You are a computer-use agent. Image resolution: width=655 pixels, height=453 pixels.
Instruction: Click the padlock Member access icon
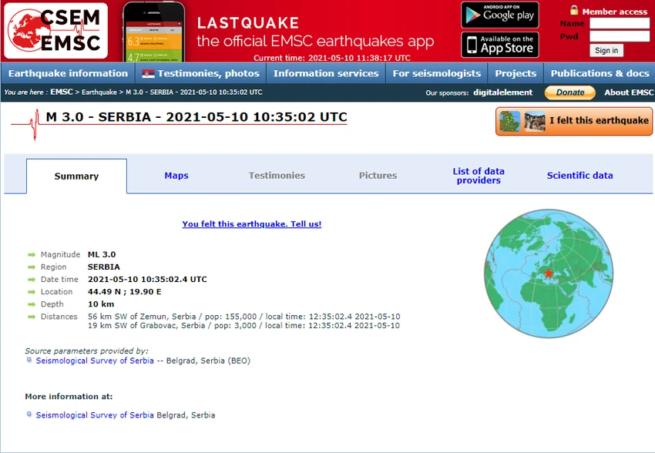point(574,10)
